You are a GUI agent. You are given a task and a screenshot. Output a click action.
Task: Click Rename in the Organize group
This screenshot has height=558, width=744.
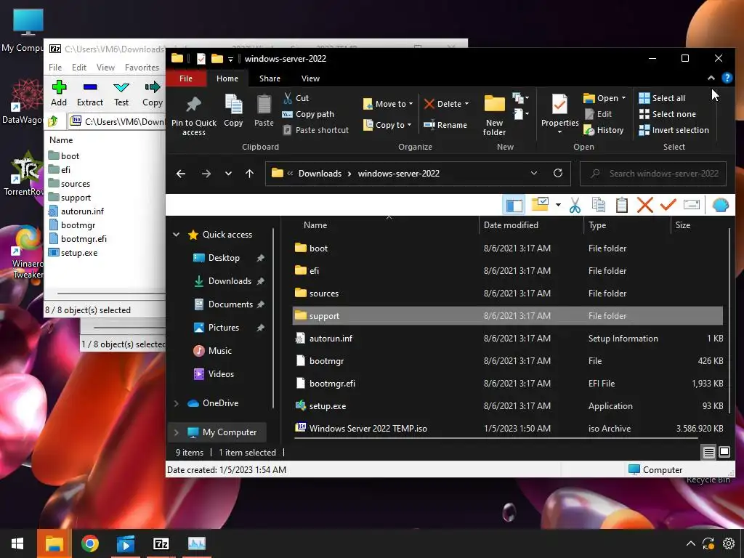445,125
